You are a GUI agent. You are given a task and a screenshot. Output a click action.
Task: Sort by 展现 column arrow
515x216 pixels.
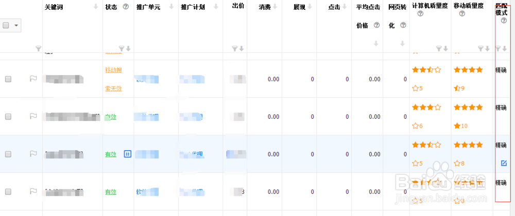point(310,7)
